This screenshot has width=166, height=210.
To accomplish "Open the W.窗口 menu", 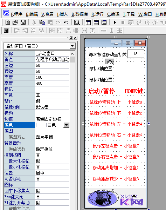I will [x=145, y=14].
